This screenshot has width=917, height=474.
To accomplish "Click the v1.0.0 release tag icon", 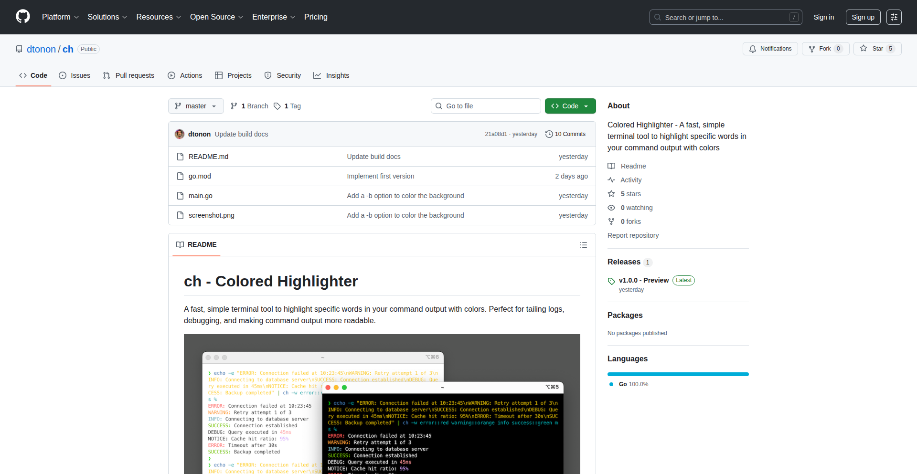I will point(611,281).
